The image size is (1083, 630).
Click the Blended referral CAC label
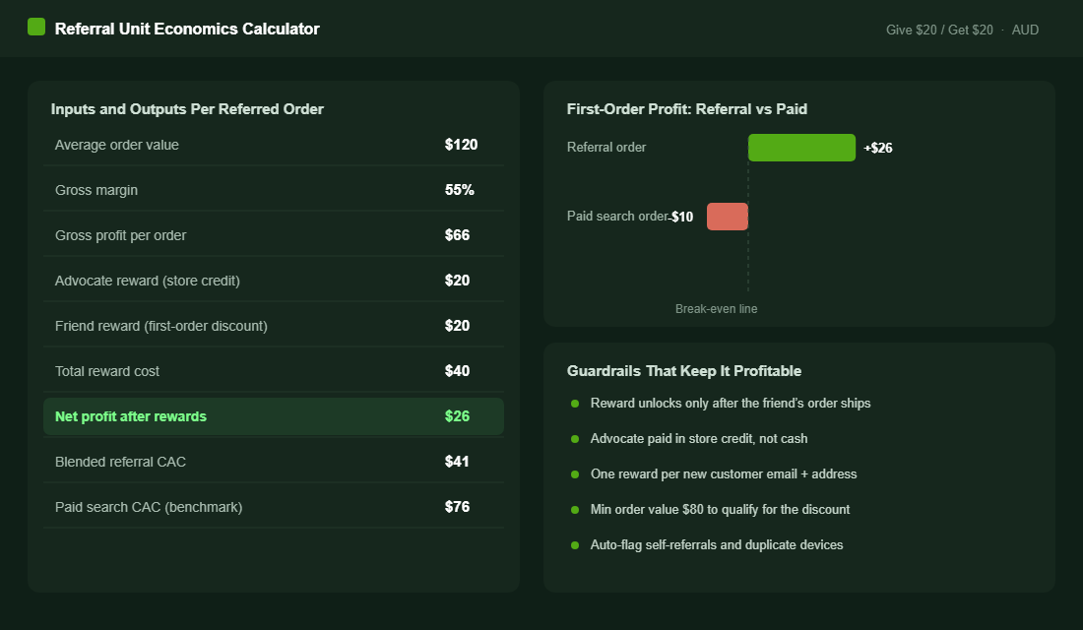click(120, 462)
